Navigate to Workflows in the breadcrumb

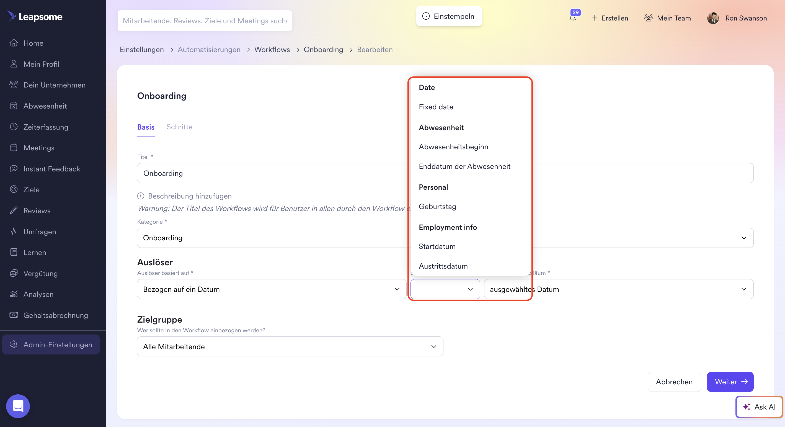click(272, 49)
